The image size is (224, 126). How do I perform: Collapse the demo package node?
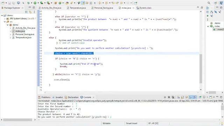coord(8,25)
